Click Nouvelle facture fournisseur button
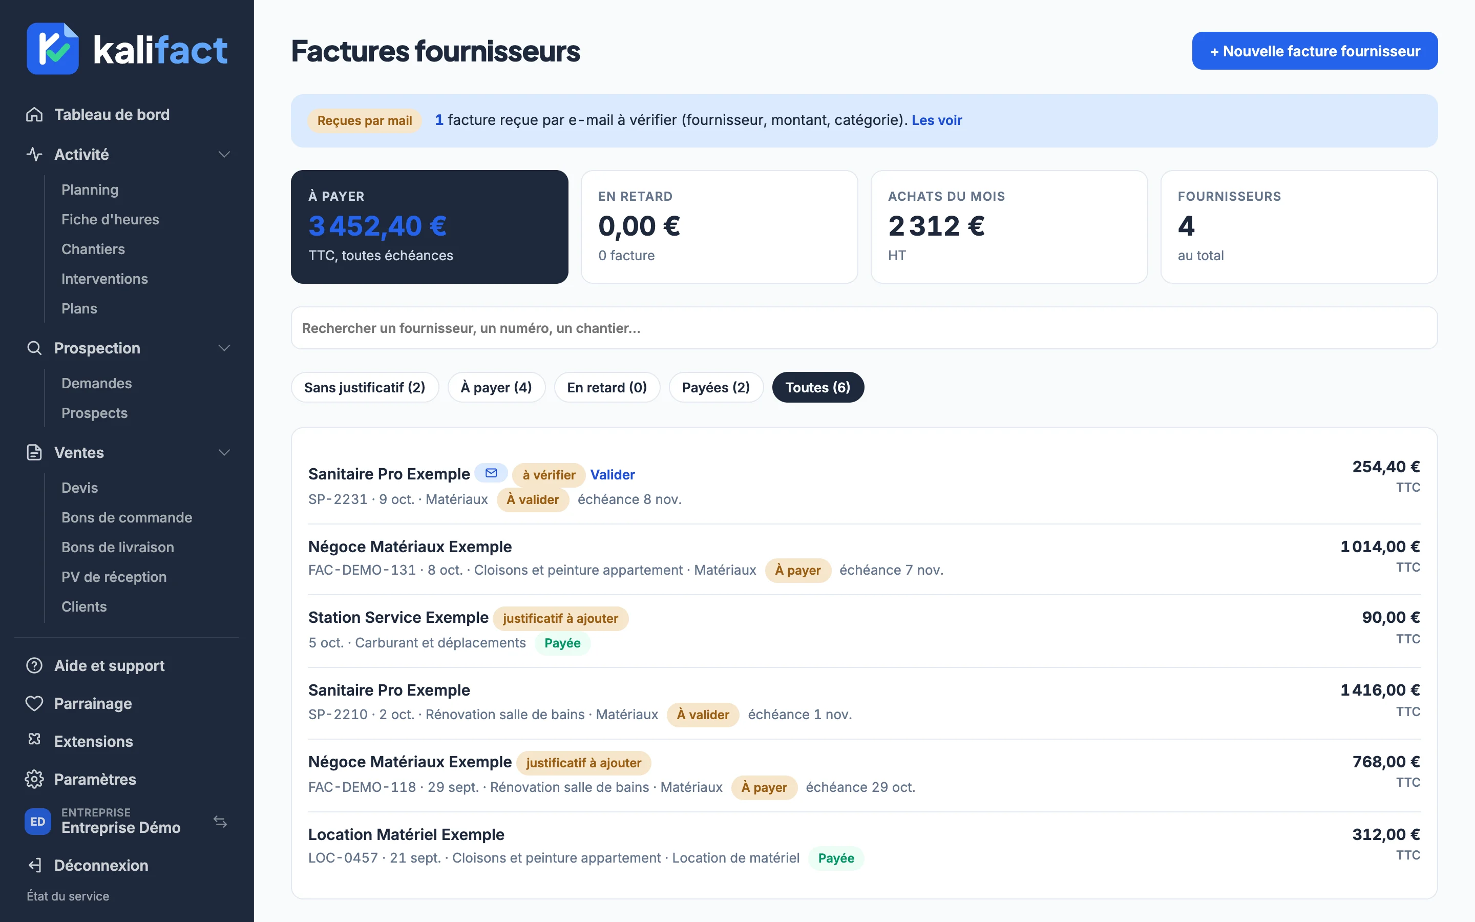Image resolution: width=1475 pixels, height=922 pixels. tap(1315, 51)
